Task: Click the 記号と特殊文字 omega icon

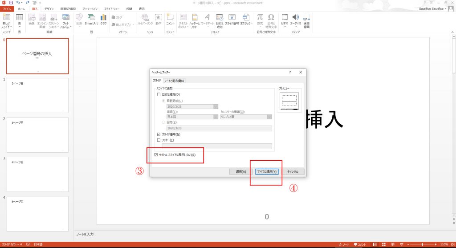Action: [271, 21]
